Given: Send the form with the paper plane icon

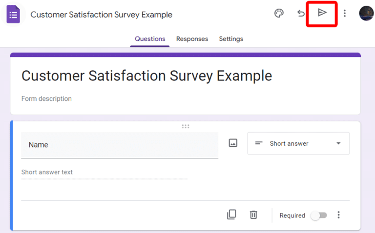Looking at the screenshot, I should (322, 13).
